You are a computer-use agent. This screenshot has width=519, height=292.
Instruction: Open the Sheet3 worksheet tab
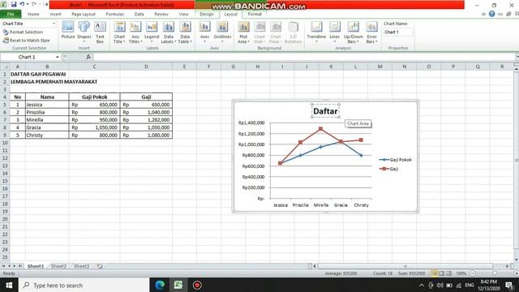(81, 266)
